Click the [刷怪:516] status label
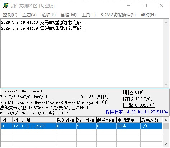170x148 pixels. [x=133, y=92]
